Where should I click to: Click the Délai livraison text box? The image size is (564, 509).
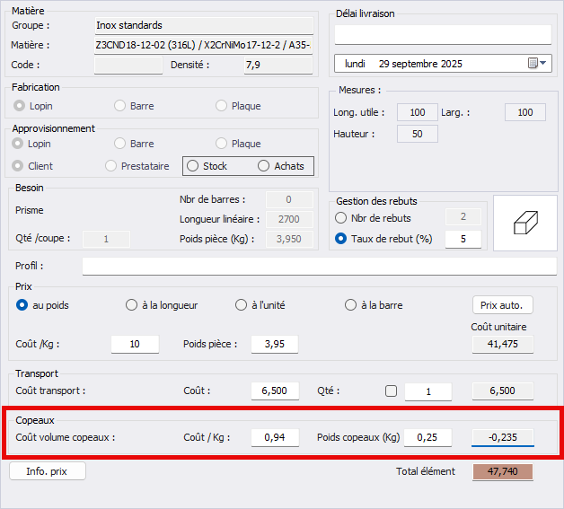point(443,35)
